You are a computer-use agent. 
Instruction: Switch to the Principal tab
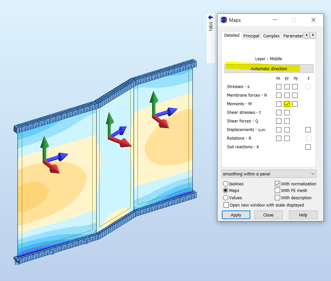coord(251,36)
